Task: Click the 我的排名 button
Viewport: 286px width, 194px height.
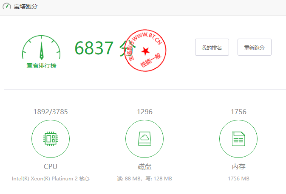Action: 212,47
